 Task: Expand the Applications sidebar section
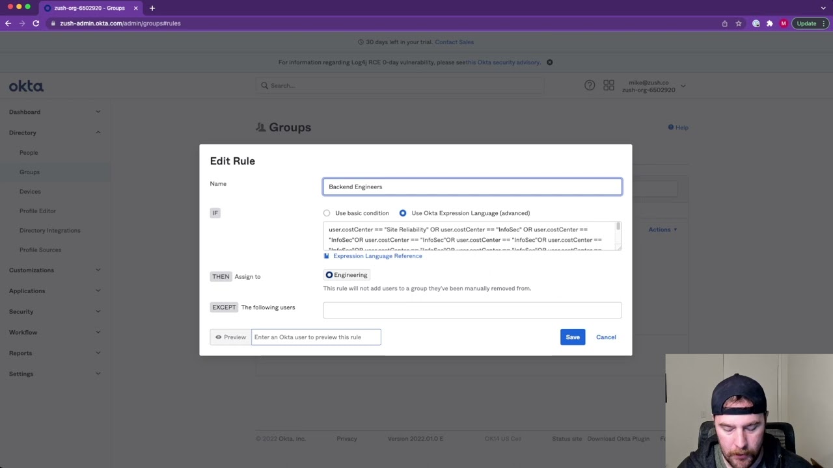pyautogui.click(x=55, y=291)
